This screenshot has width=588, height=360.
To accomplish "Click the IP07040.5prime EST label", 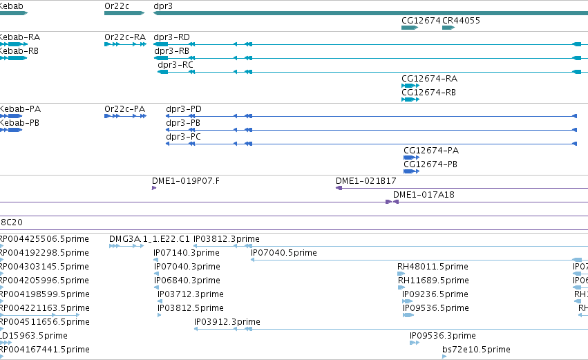I will tap(284, 253).
